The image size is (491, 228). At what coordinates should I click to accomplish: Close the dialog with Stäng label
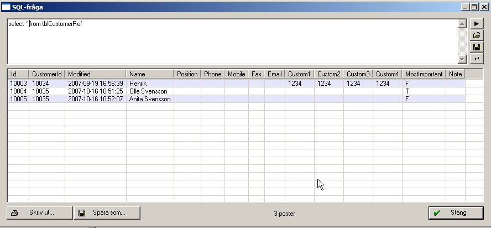458,213
